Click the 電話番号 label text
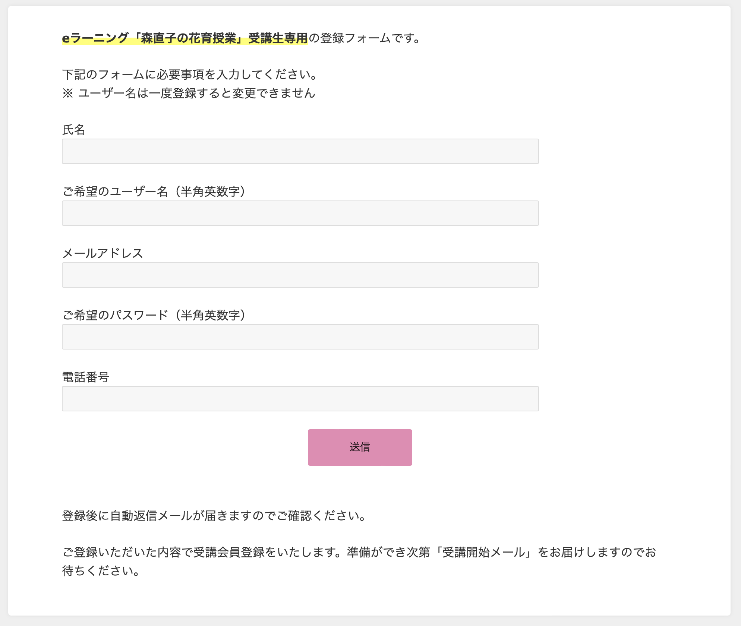Screen dimensions: 741x626 pos(85,377)
